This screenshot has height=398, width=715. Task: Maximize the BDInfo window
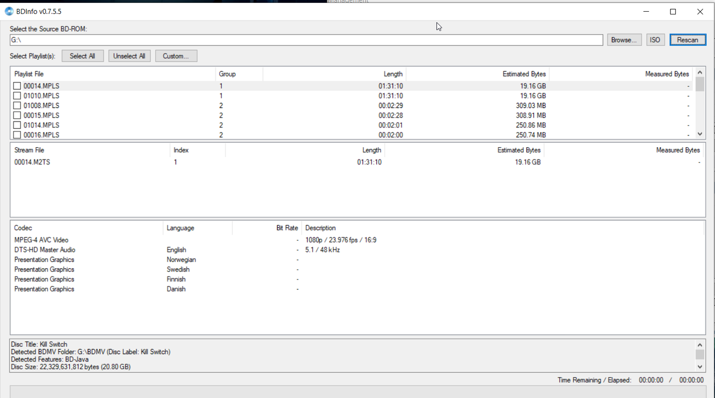click(x=673, y=11)
